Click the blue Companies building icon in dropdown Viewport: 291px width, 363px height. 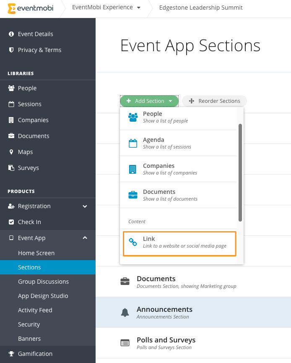pos(133,169)
